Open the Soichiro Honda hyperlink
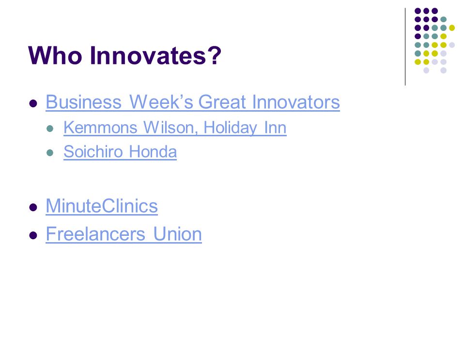 [x=120, y=152]
